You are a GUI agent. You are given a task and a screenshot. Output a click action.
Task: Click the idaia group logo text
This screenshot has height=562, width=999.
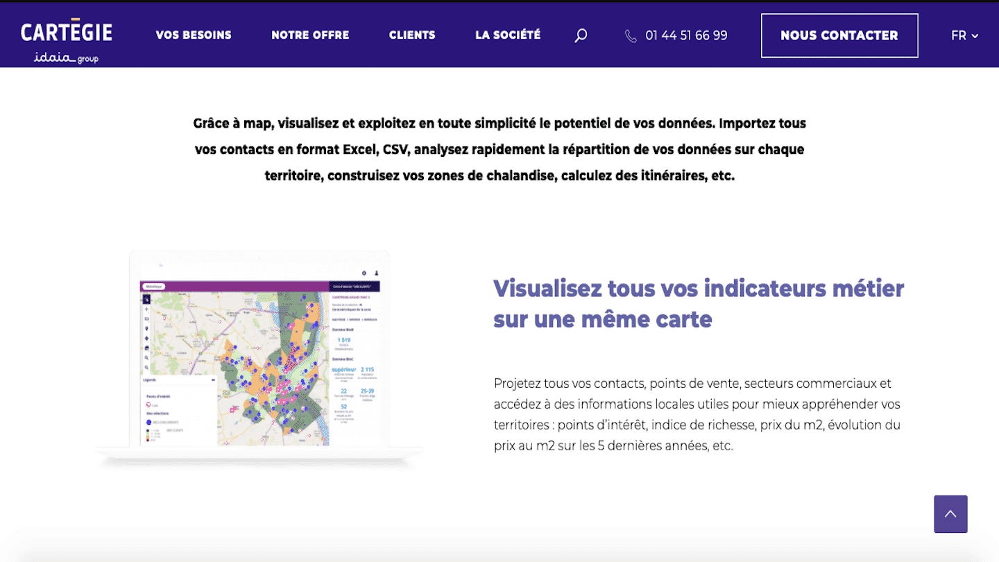point(66,58)
